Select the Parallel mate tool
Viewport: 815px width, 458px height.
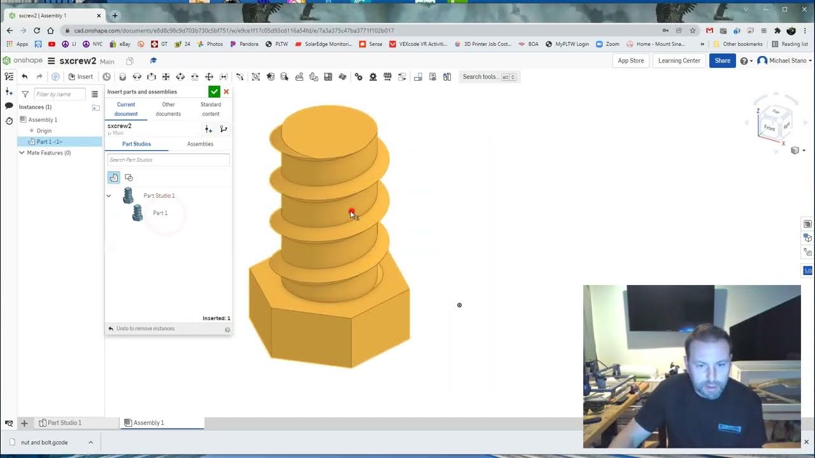click(223, 76)
